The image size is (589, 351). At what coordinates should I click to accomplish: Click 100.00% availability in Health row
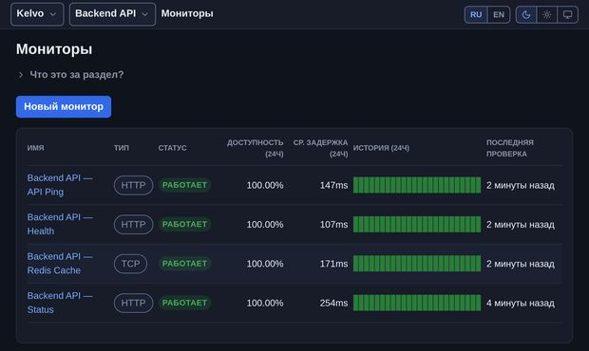pyautogui.click(x=265, y=225)
